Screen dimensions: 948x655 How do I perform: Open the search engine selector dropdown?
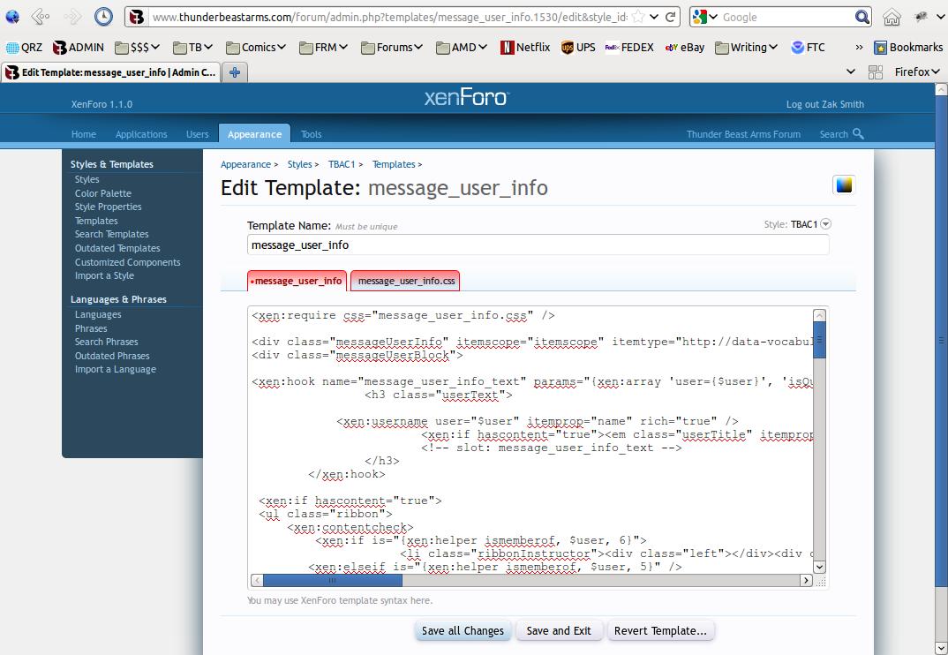tap(703, 17)
